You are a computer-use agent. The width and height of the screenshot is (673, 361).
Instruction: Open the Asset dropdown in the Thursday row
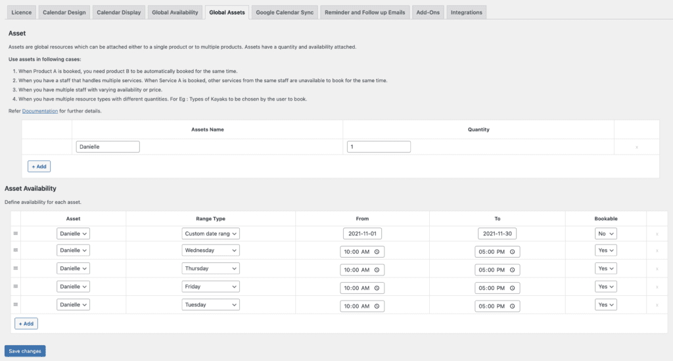(x=73, y=268)
